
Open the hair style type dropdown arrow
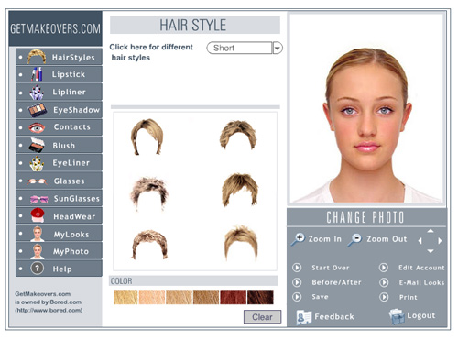click(278, 48)
